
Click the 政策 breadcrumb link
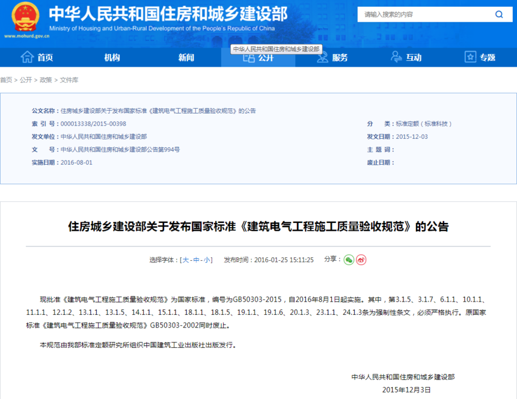click(x=46, y=80)
